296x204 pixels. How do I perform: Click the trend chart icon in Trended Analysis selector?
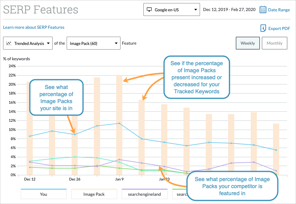[x=9, y=43]
